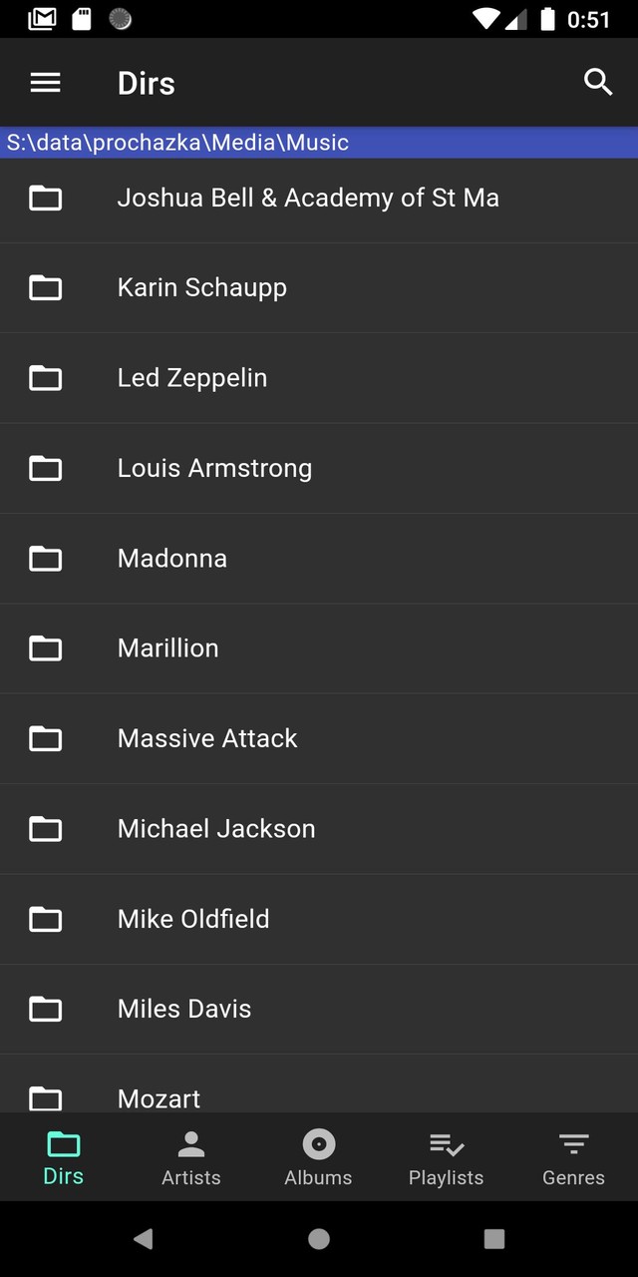Open the hamburger navigation menu
Screen dimensions: 638x1277
[x=46, y=83]
